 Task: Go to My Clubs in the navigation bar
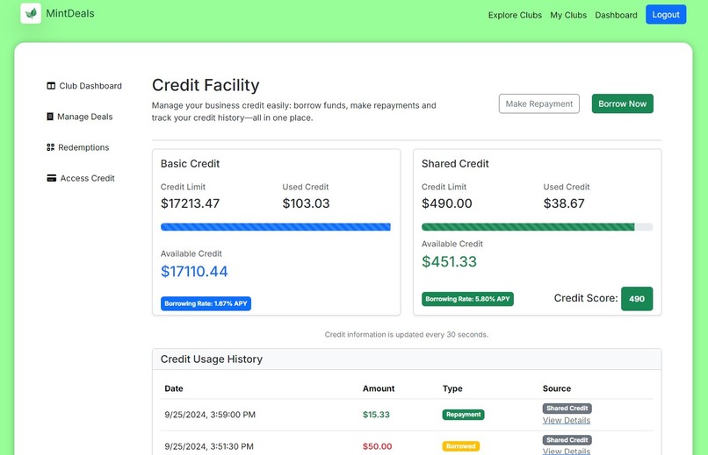click(x=568, y=15)
